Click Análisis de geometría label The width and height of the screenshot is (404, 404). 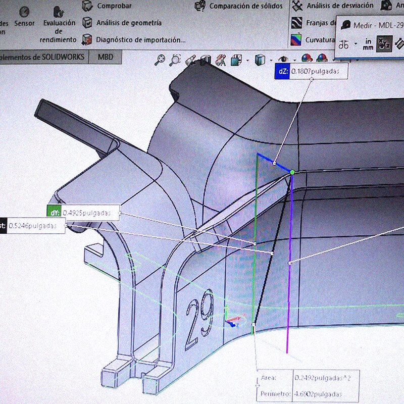(x=129, y=23)
